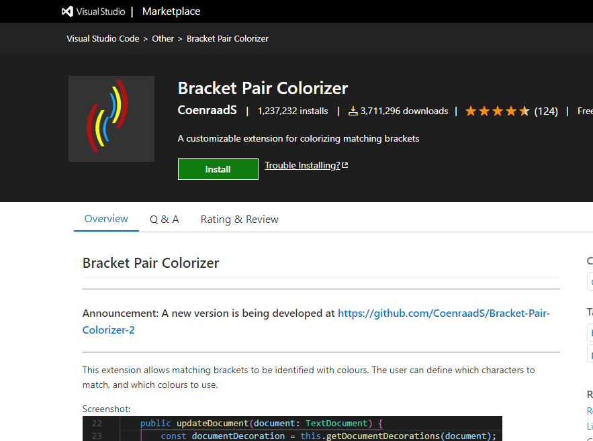Viewport: 593px width, 441px height.
Task: Install the Bracket Pair Colorizer extension
Action: point(218,169)
